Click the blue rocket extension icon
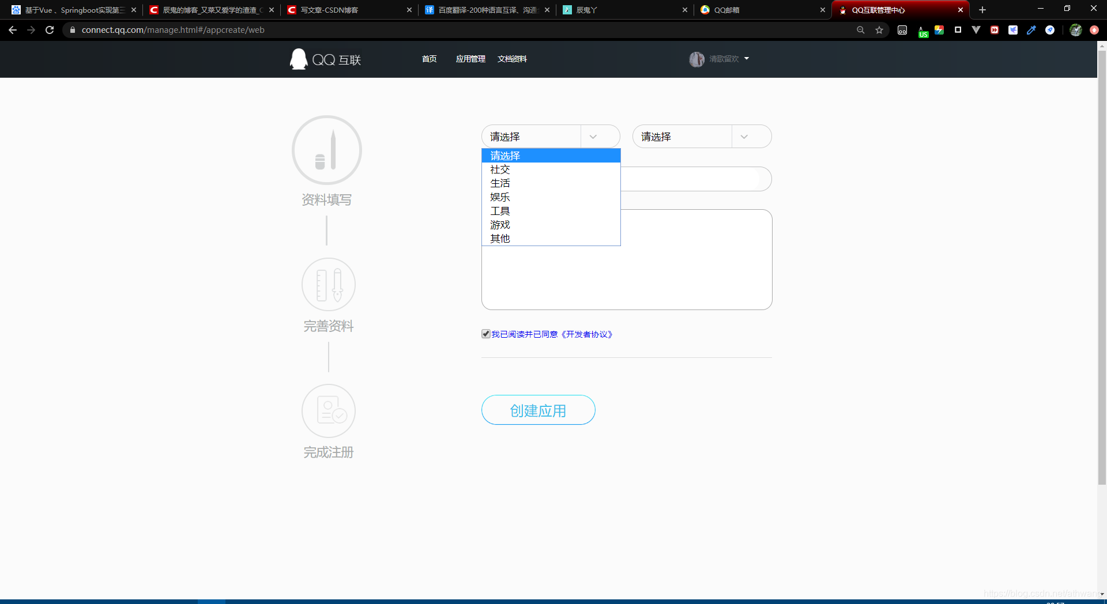Image resolution: width=1107 pixels, height=604 pixels. pos(1050,30)
